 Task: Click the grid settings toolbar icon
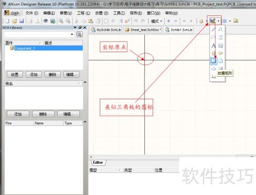(224, 21)
